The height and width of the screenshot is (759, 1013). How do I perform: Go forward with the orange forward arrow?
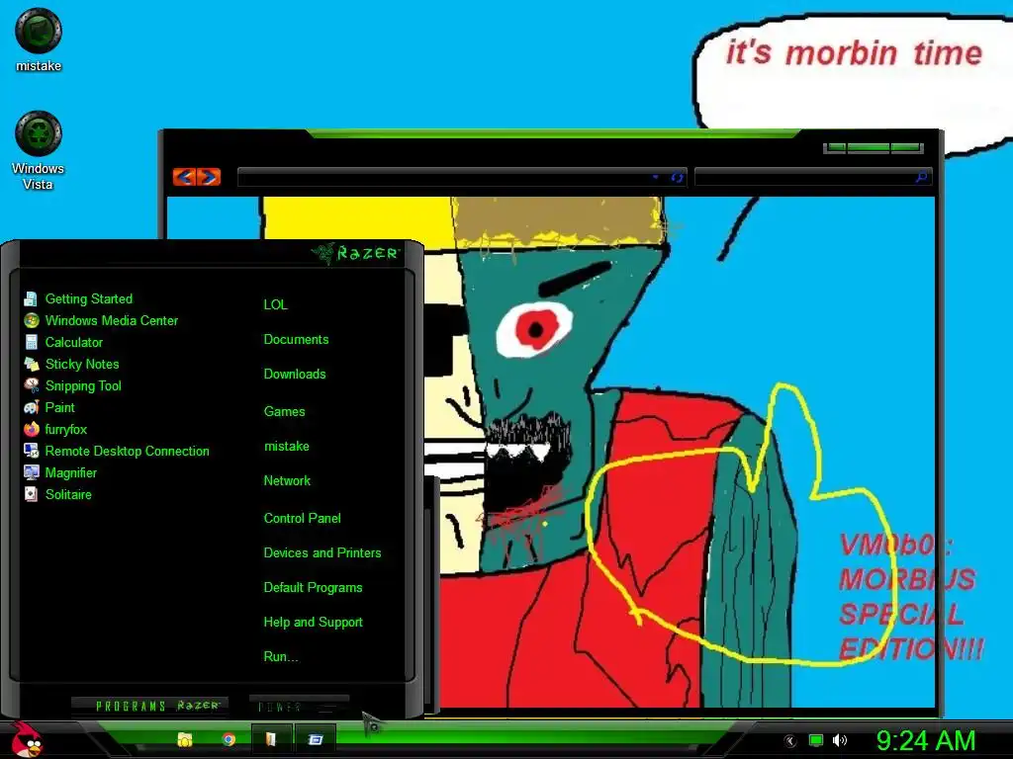click(x=210, y=177)
